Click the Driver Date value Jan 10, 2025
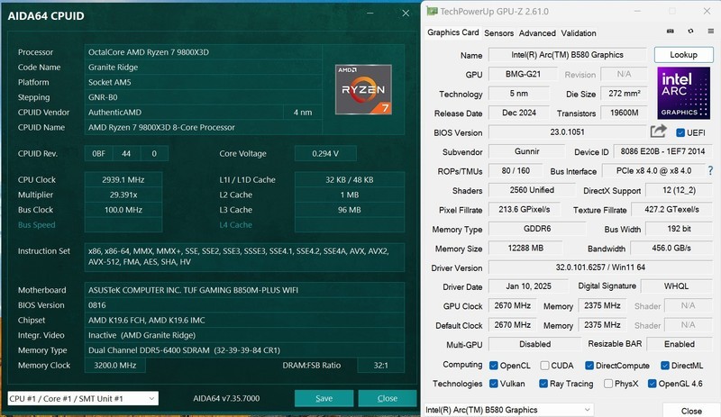This screenshot has height=417, width=721. pyautogui.click(x=528, y=286)
